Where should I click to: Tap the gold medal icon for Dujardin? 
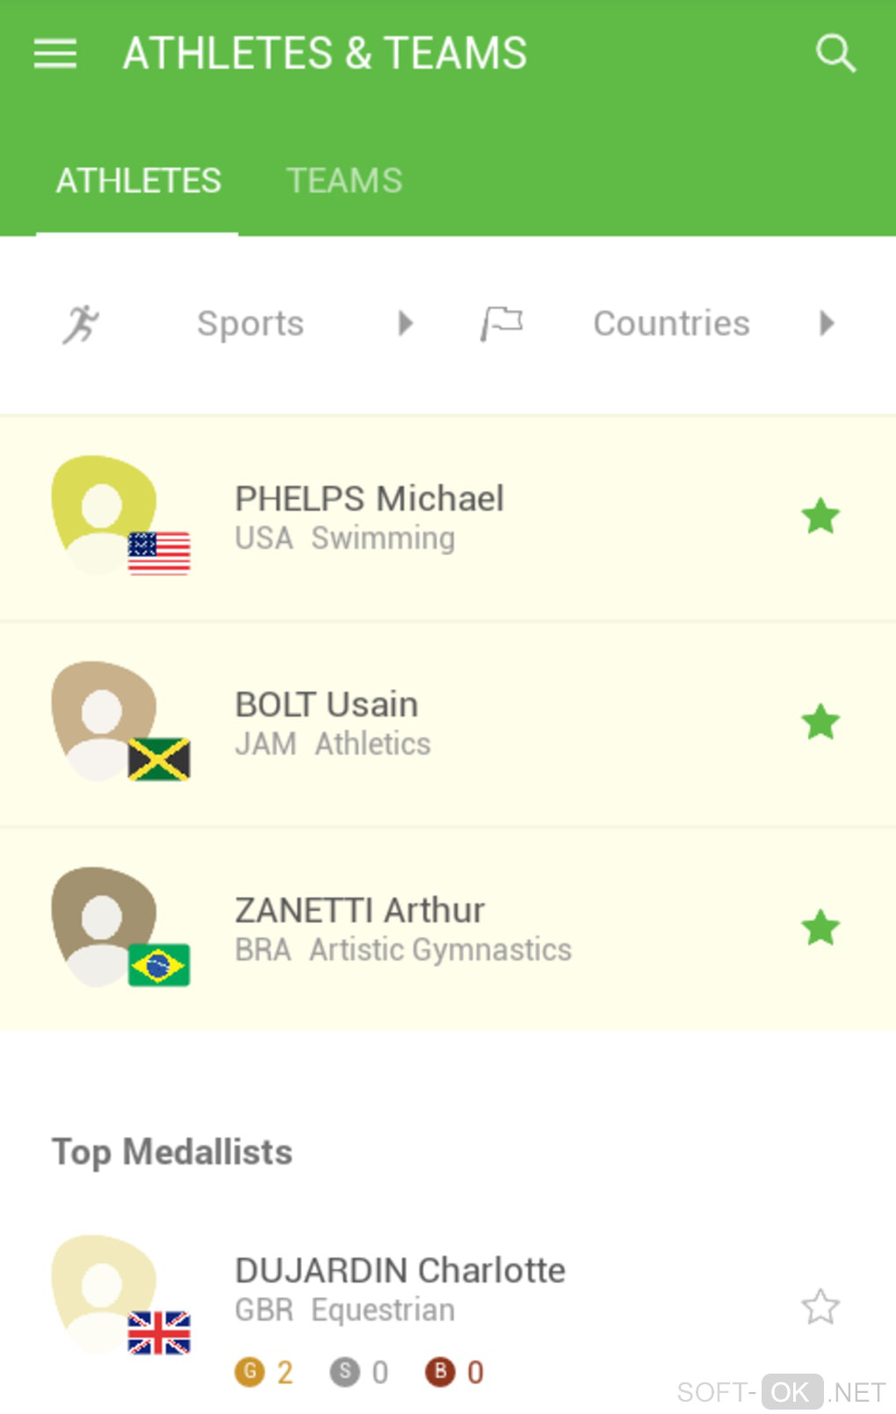coord(250,1371)
